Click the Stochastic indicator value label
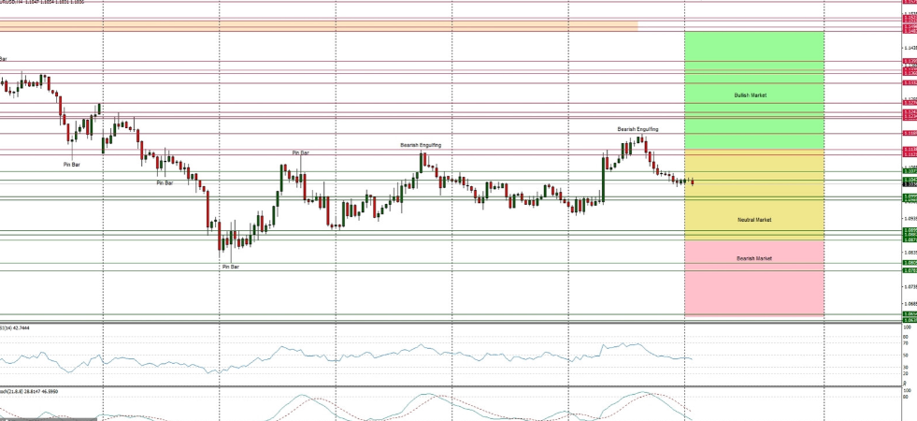Viewport: 917px width, 421px height. 28,391
